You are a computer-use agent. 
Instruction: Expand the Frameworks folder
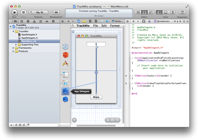coord(13,48)
